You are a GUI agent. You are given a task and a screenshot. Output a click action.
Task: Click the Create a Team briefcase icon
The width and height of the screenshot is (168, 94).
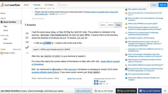tap(2, 53)
